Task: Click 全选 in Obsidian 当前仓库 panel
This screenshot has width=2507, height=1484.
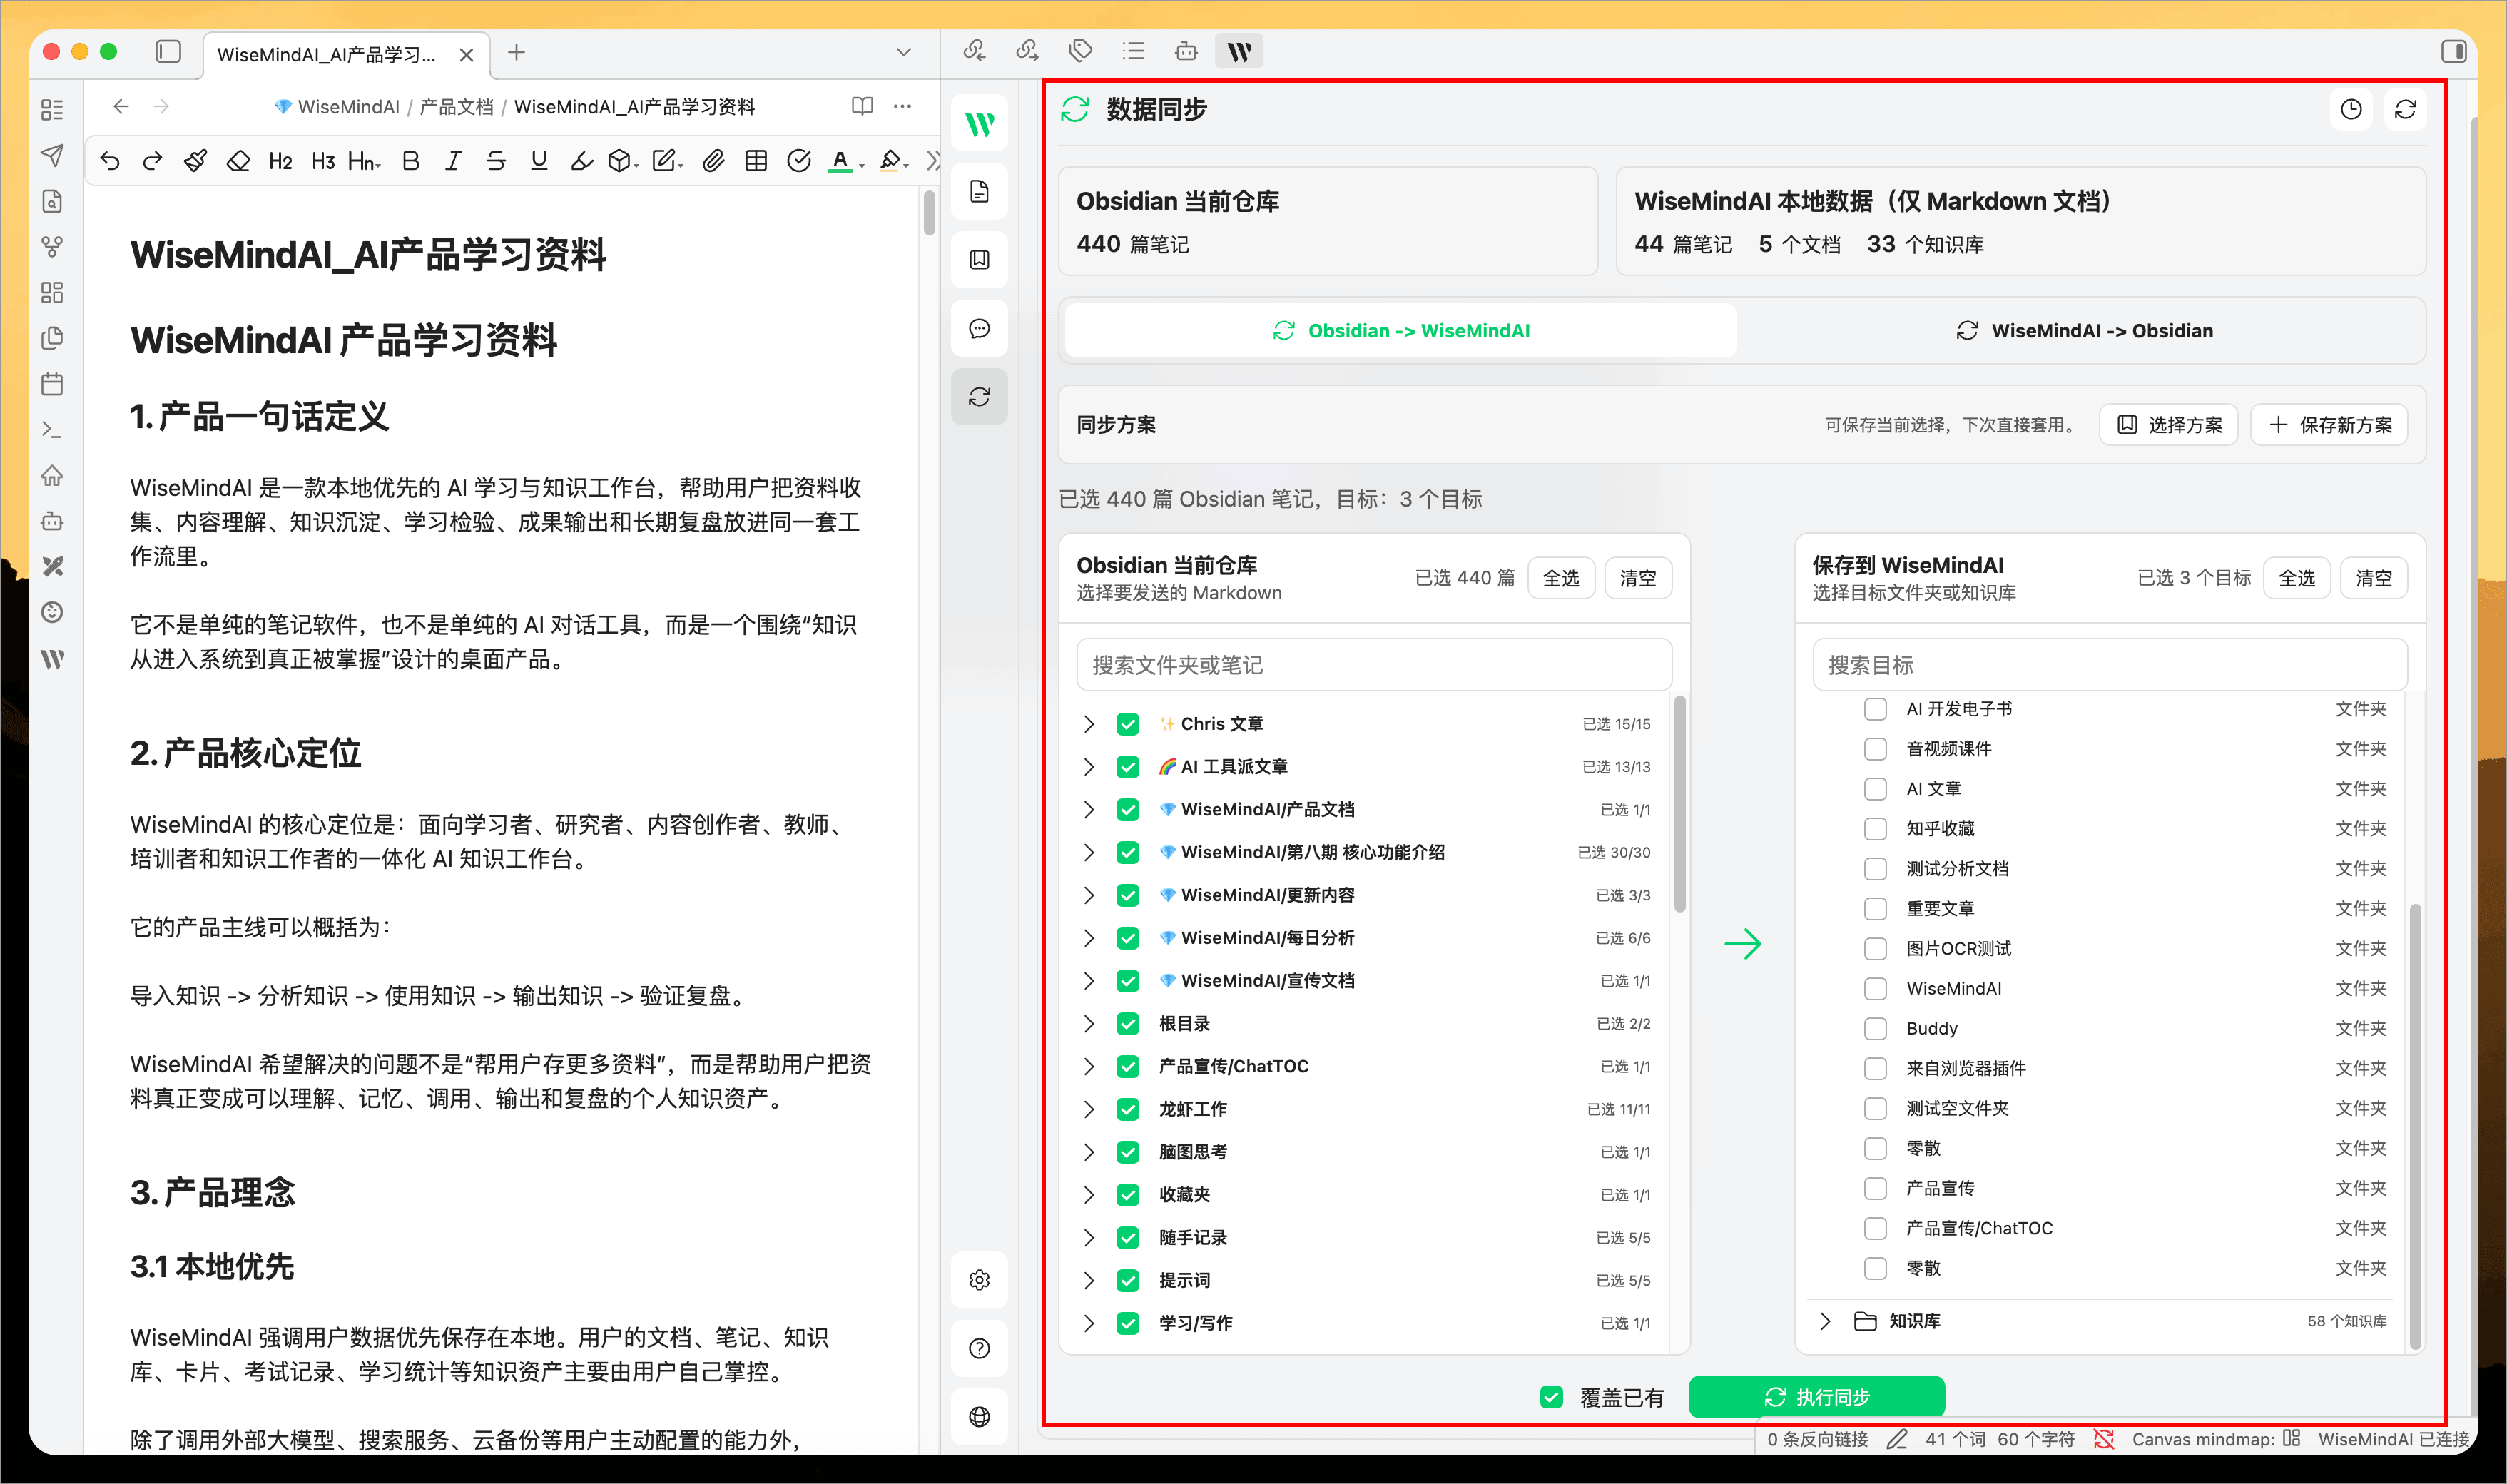Action: 1561,579
